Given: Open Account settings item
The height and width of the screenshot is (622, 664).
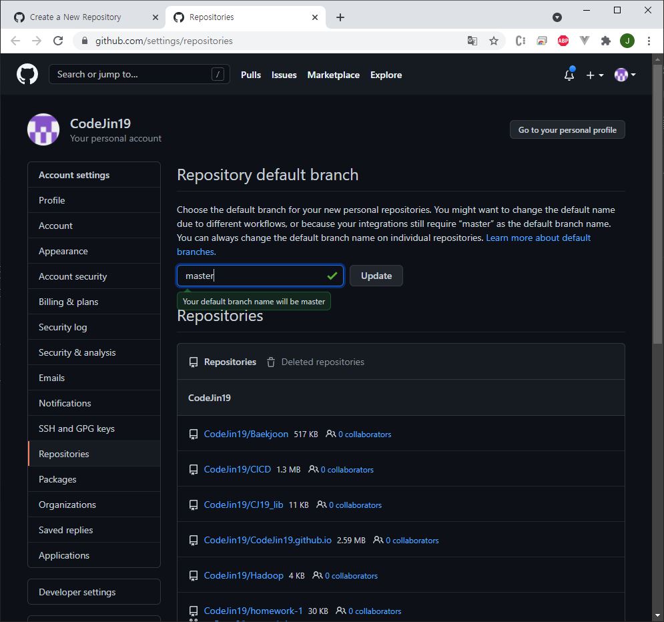Looking at the screenshot, I should pos(94,226).
